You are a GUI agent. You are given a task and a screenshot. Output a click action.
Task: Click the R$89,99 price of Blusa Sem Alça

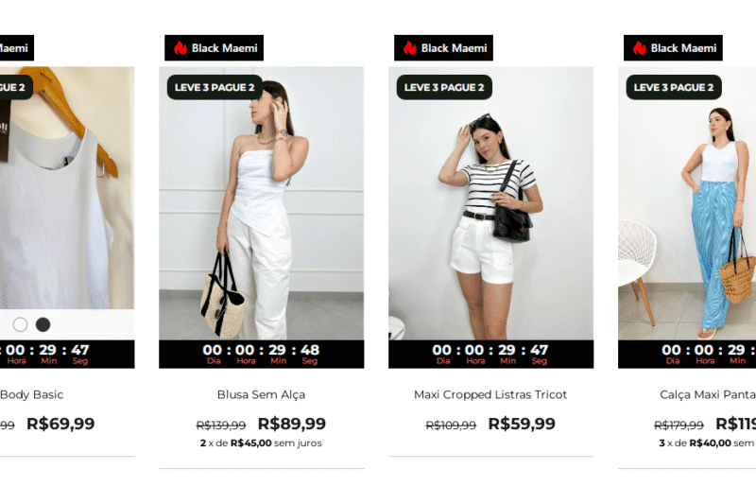click(292, 424)
